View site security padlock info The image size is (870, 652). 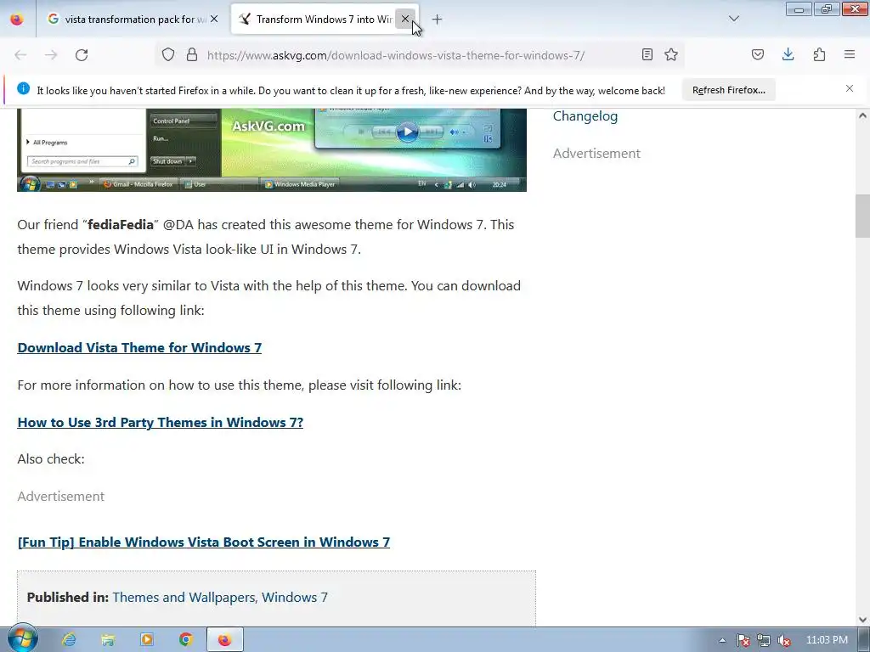(x=192, y=55)
